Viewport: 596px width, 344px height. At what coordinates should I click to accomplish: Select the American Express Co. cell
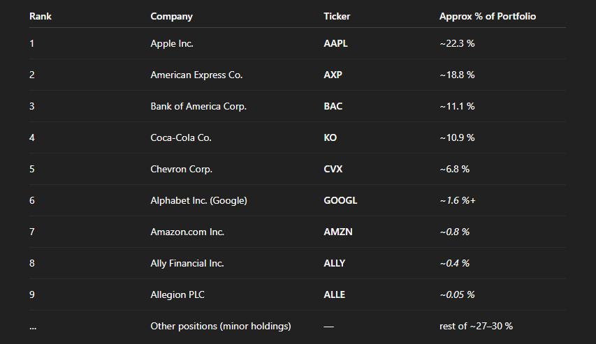point(196,75)
